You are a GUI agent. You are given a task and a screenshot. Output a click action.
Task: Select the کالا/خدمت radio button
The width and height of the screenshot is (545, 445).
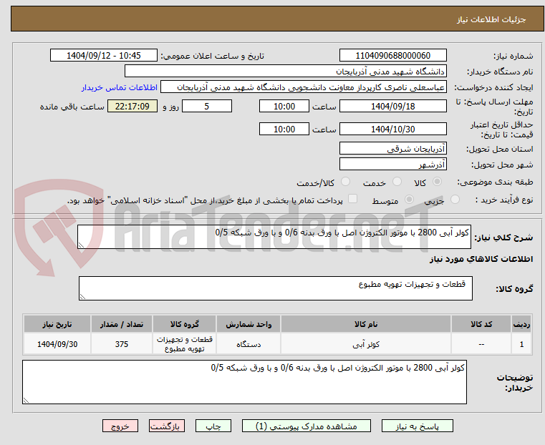(x=345, y=182)
